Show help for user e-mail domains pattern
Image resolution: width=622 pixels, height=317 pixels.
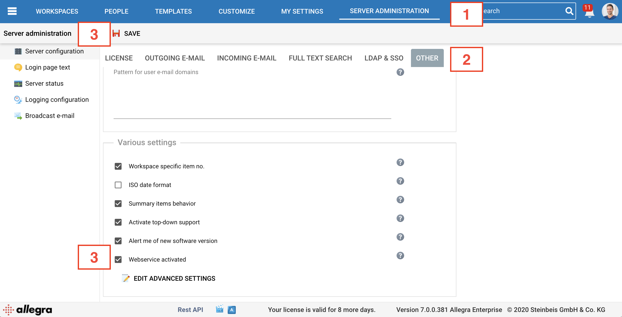400,72
